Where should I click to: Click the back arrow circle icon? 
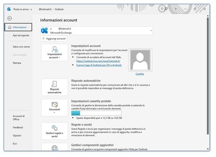[10, 18]
